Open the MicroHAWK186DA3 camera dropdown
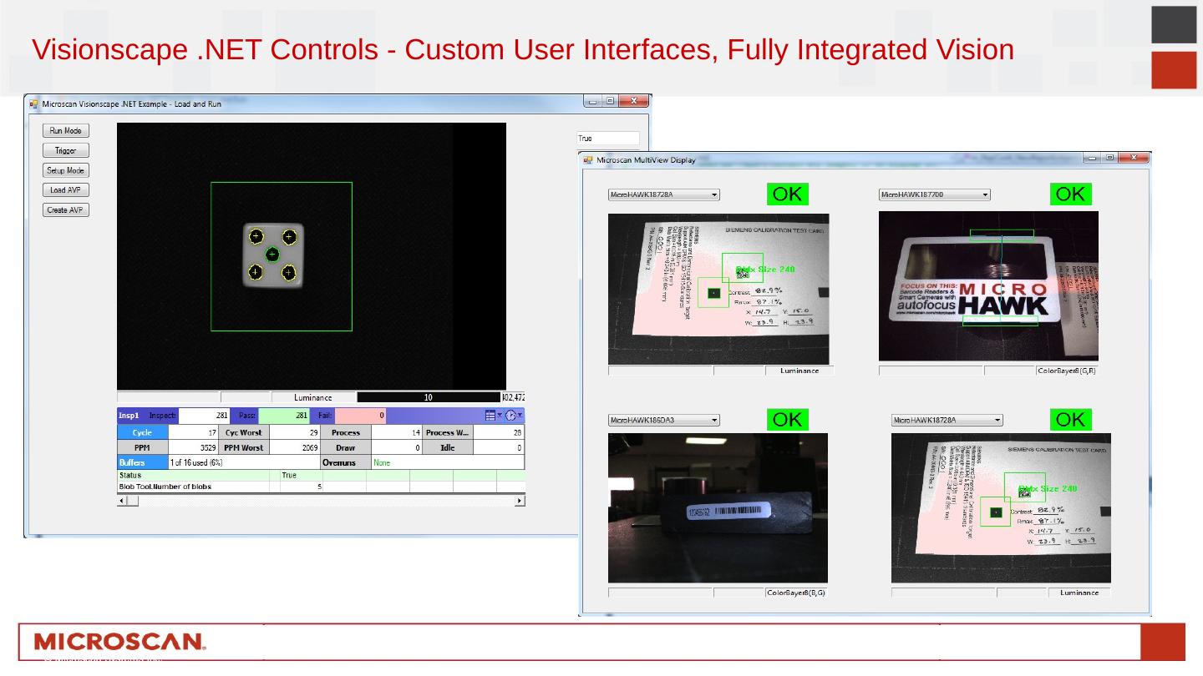This screenshot has width=1203, height=676. click(x=663, y=421)
